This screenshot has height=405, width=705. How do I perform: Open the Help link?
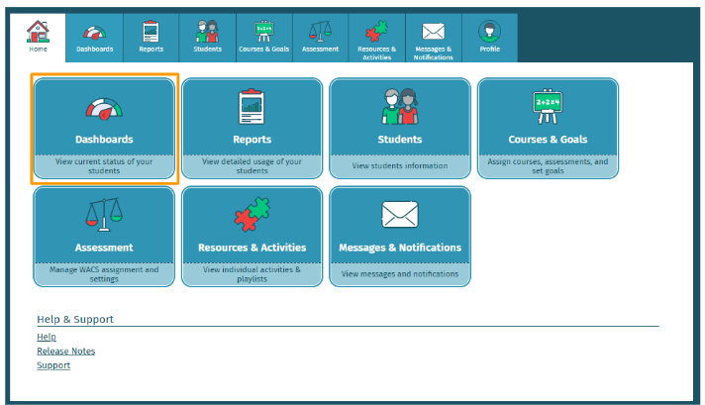(47, 337)
